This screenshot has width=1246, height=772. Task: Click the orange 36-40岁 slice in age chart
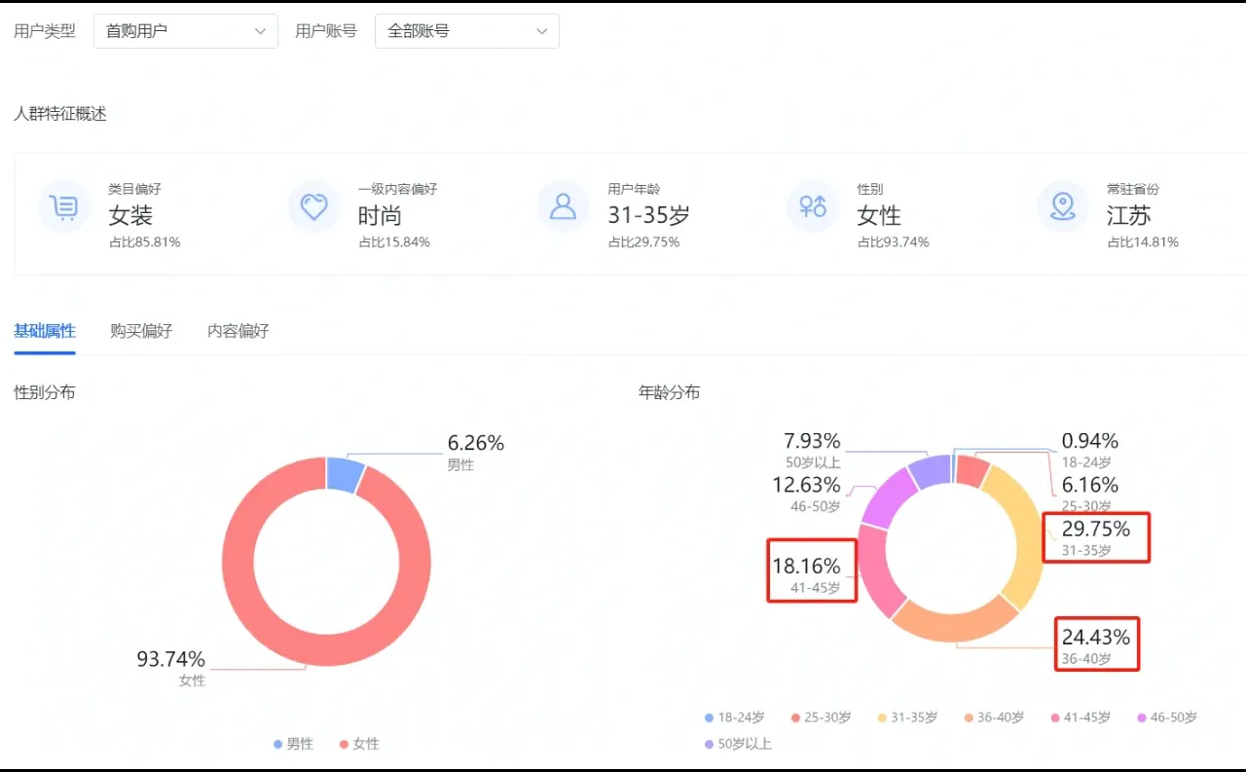tap(949, 630)
